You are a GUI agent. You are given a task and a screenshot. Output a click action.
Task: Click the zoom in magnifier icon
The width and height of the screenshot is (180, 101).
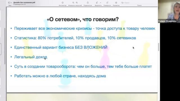coord(77,3)
